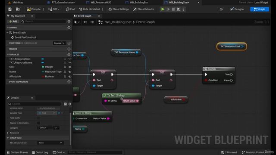276x155 pixels.
Task: Open play mode options menu
Action: click(184, 9)
